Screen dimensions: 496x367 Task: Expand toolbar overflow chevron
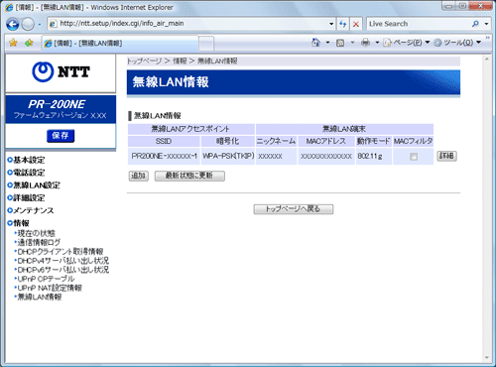pyautogui.click(x=487, y=38)
